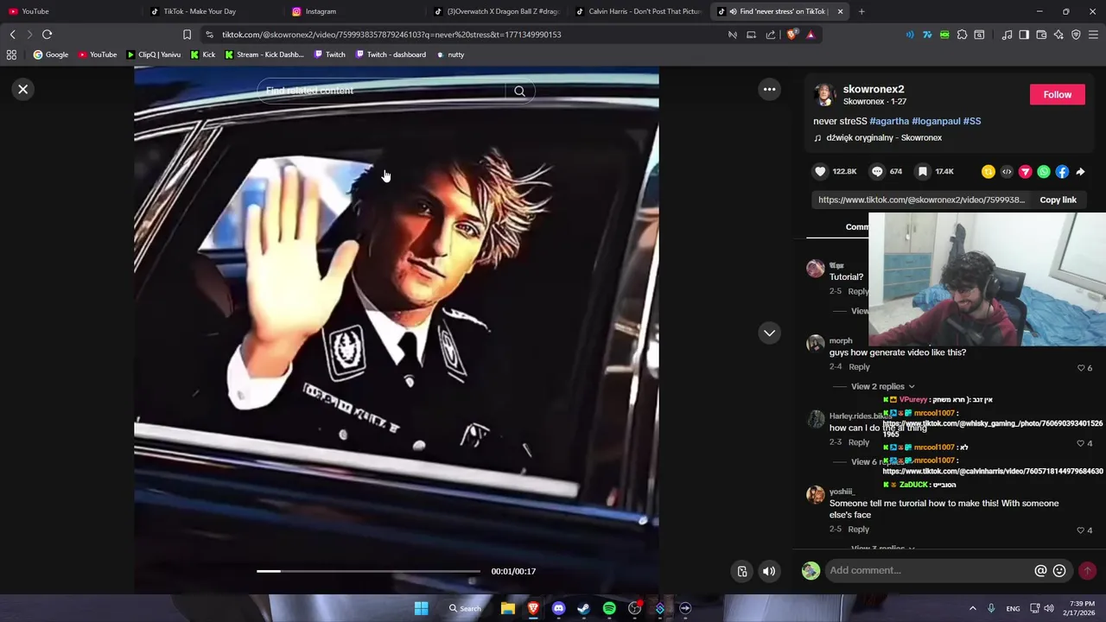Bookmark this page with the address-bar bookmark icon

(187, 35)
